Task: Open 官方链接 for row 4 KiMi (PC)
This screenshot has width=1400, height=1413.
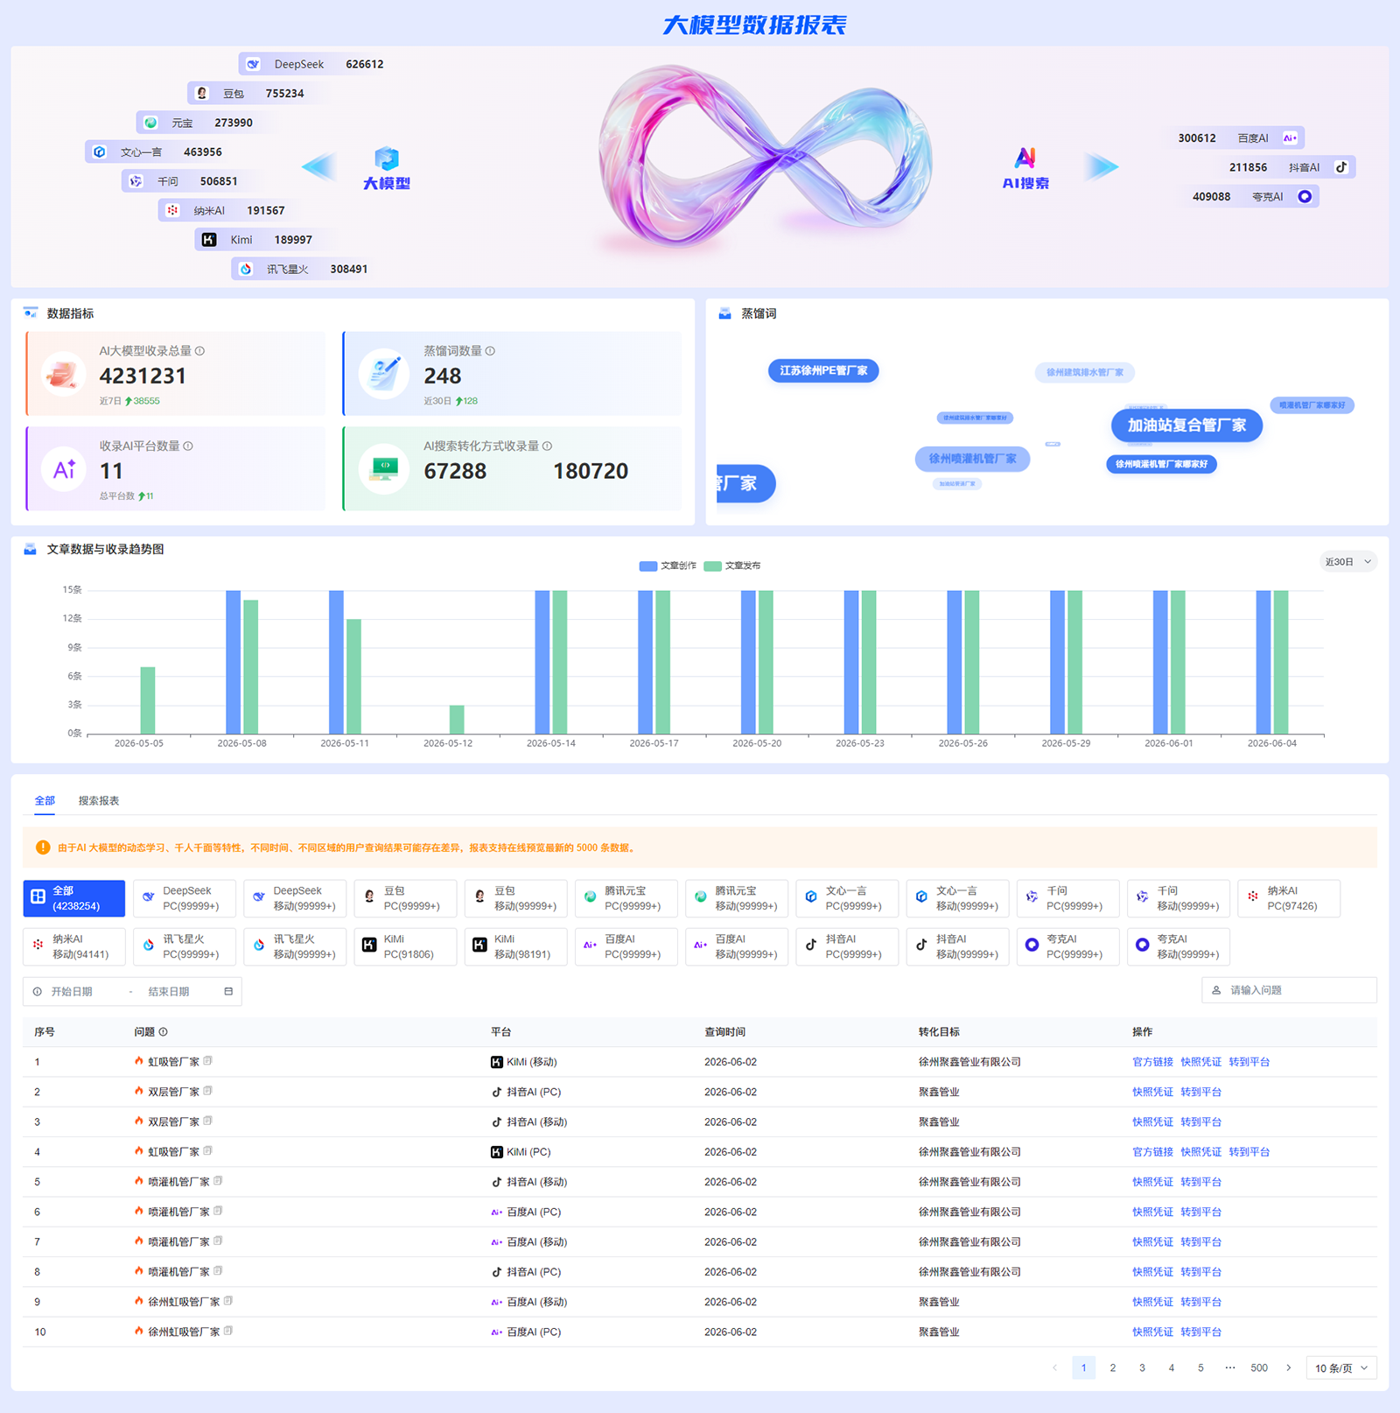Action: pos(1152,1152)
